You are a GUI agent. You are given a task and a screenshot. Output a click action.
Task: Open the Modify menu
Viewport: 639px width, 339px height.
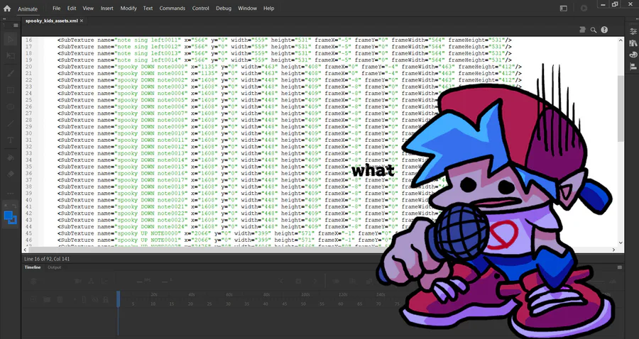(129, 8)
